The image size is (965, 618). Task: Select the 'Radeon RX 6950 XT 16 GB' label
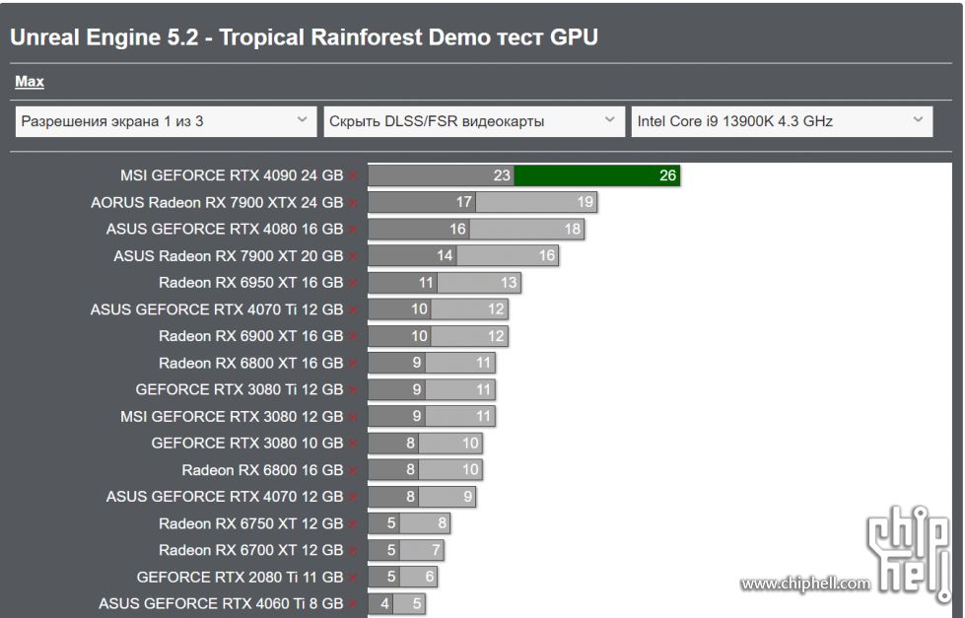(251, 283)
